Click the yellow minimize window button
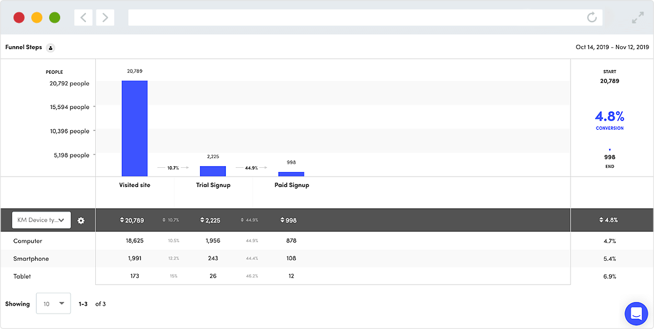The height and width of the screenshot is (329, 654). (x=37, y=18)
